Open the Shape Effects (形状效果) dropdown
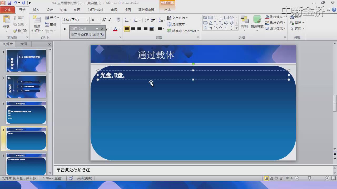337x189 pixels. (275, 29)
